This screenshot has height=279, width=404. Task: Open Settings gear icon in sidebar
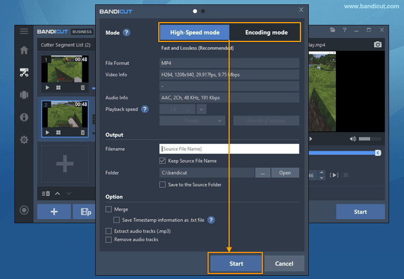click(x=24, y=140)
